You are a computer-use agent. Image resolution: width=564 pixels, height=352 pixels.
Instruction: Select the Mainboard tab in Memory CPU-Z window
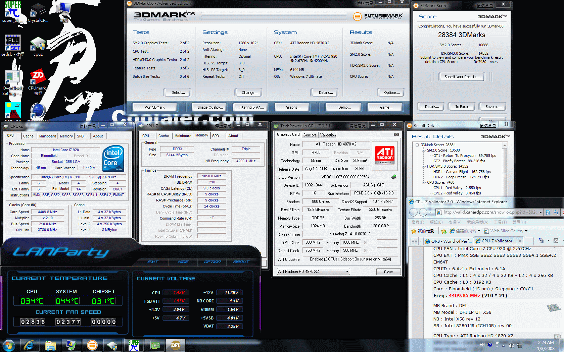click(183, 136)
